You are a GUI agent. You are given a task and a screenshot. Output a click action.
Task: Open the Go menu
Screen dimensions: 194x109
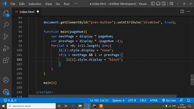pos(58,4)
